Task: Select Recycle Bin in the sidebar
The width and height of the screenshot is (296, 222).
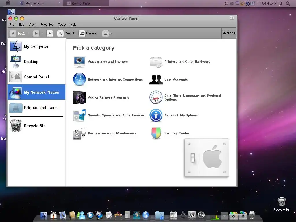Action: [36, 126]
